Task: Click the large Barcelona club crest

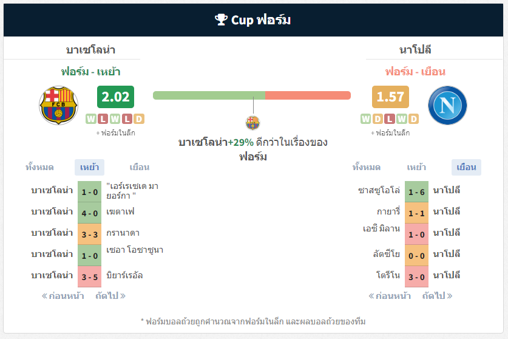Action: pos(58,106)
